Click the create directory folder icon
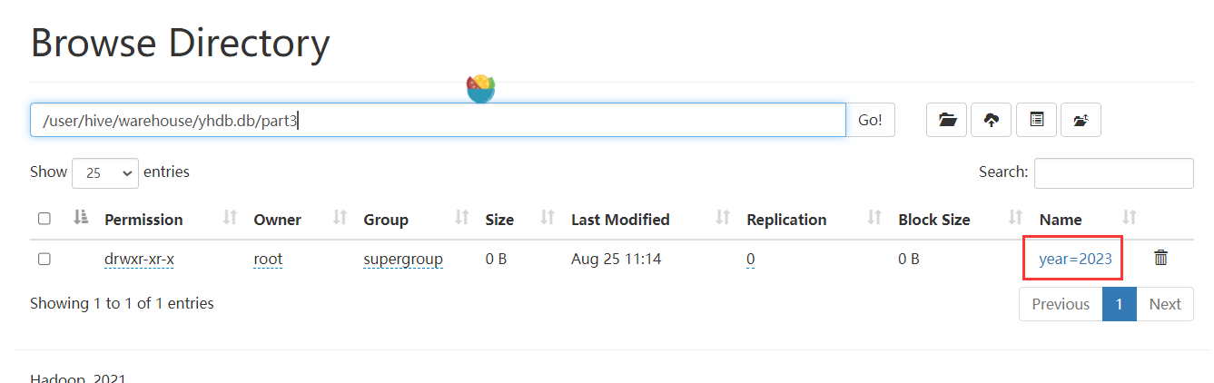 (x=946, y=120)
